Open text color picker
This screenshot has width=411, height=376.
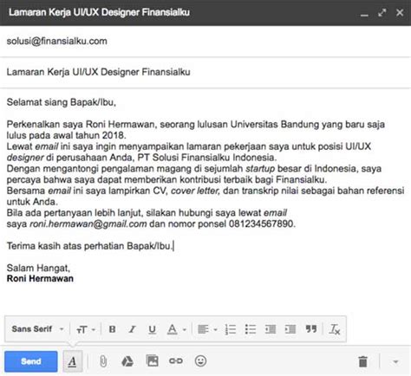[x=176, y=329]
